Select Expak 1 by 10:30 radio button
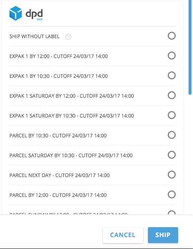Screen dimensions: 193x249 tap(172, 75)
